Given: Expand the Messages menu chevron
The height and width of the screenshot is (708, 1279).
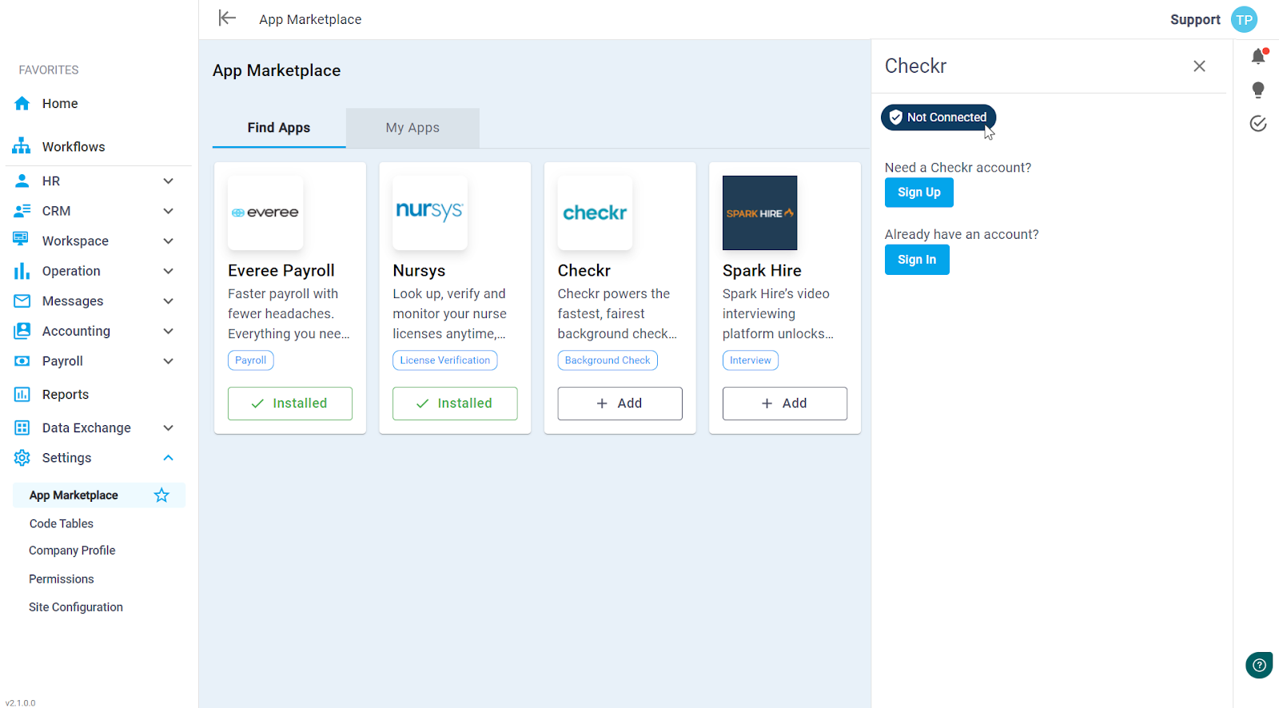Looking at the screenshot, I should pos(168,300).
